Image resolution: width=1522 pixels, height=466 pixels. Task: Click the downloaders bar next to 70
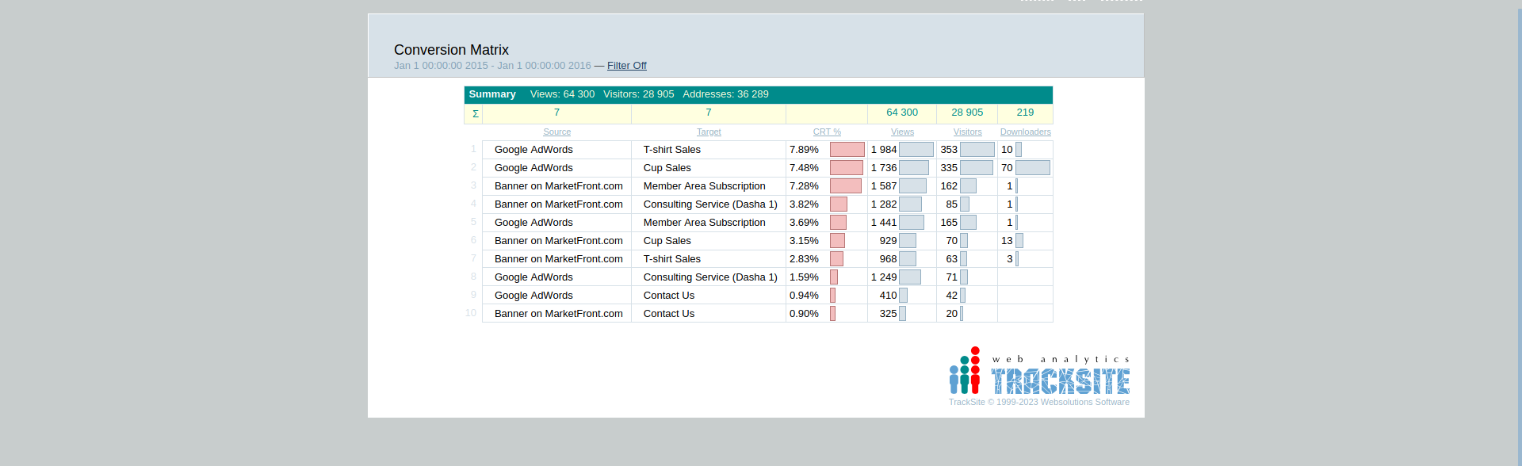click(x=1032, y=168)
